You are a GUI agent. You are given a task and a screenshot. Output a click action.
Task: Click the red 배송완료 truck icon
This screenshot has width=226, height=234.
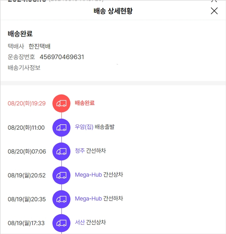(x=61, y=103)
